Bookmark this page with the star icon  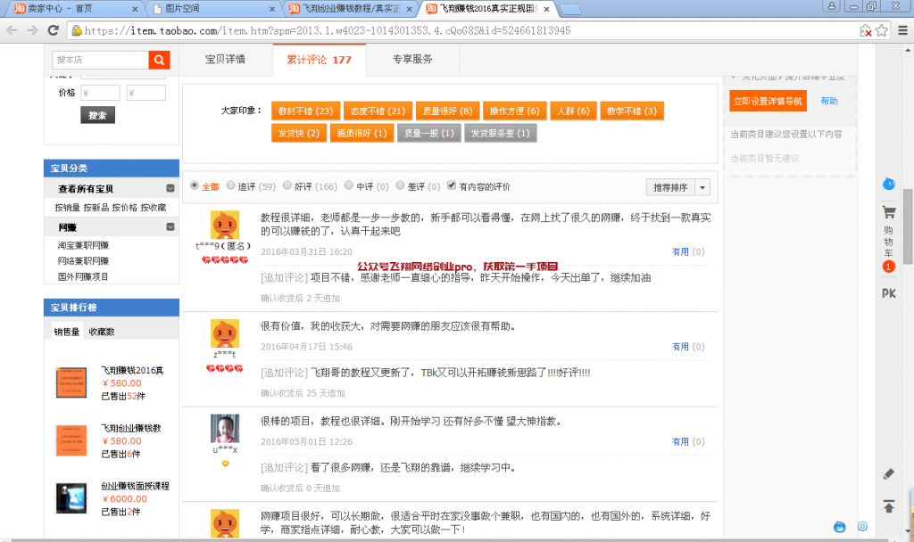coord(882,30)
